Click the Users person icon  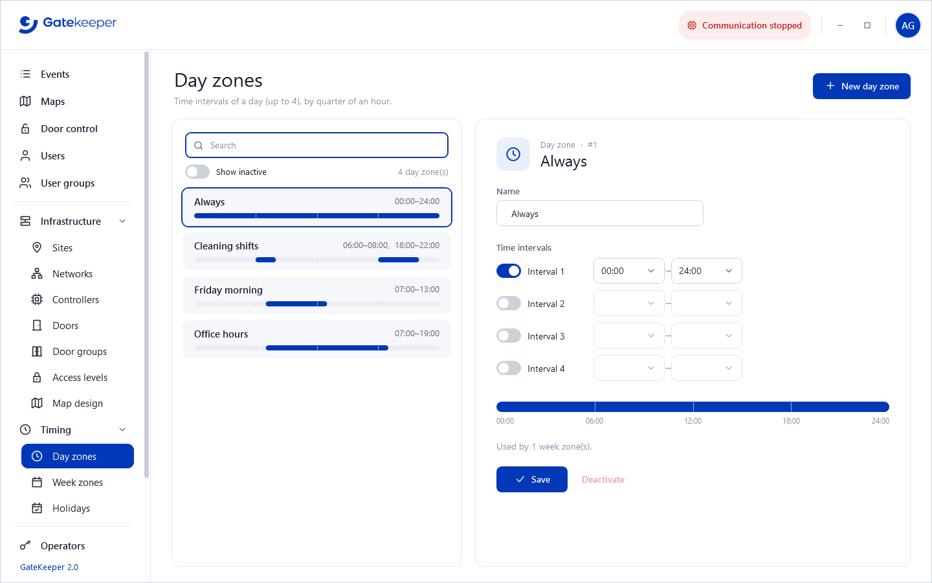25,155
